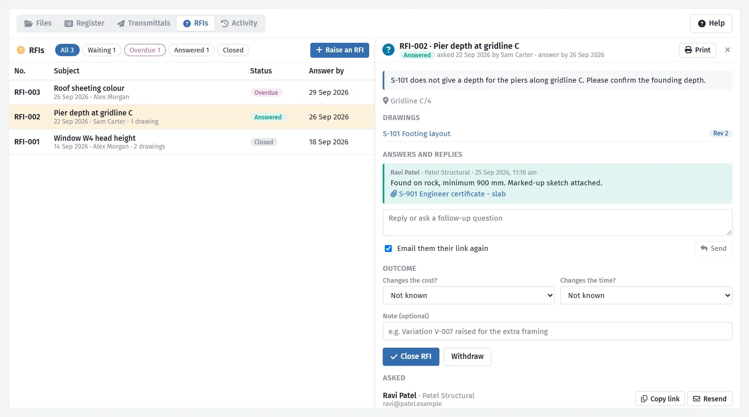
Task: Filter RFIs by Waiting 1
Action: click(x=102, y=50)
